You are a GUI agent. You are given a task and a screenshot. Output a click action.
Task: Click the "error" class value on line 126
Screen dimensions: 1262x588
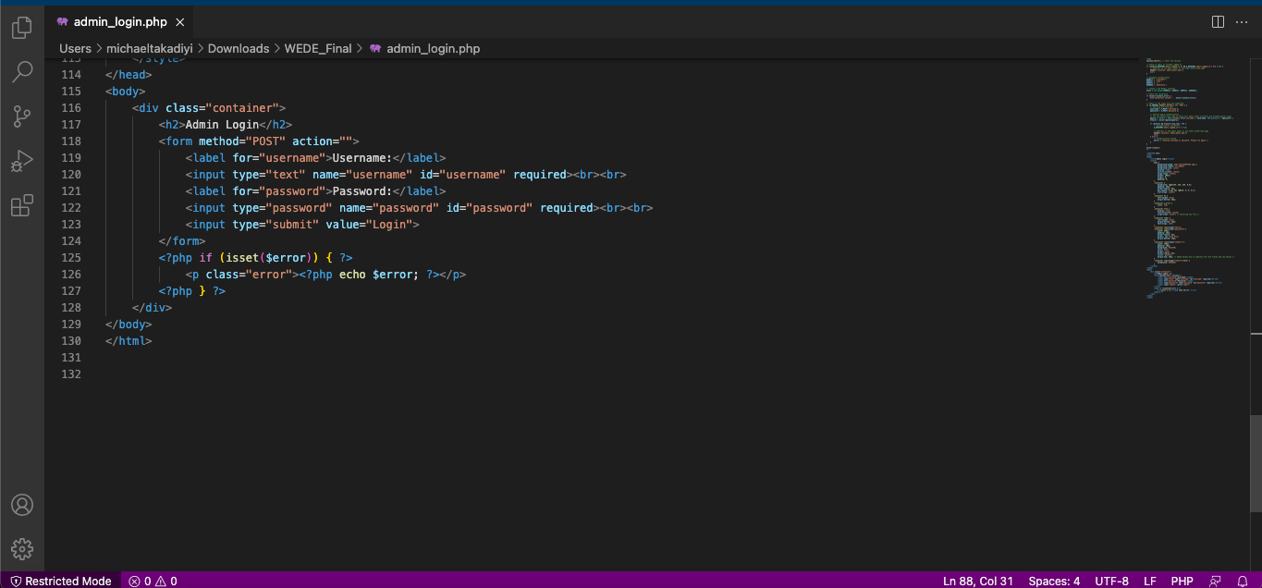coord(266,275)
